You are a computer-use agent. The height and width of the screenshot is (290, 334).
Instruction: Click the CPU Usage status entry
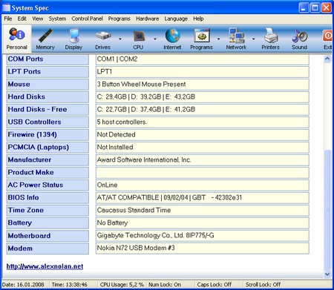tap(122, 285)
